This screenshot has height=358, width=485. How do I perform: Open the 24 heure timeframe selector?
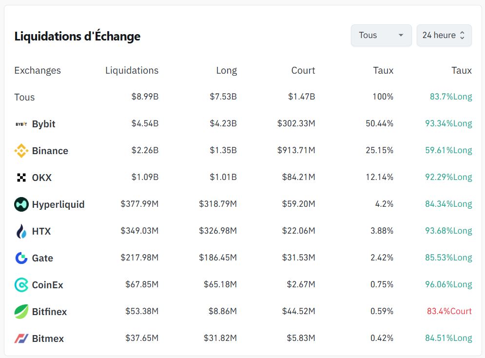tap(444, 36)
